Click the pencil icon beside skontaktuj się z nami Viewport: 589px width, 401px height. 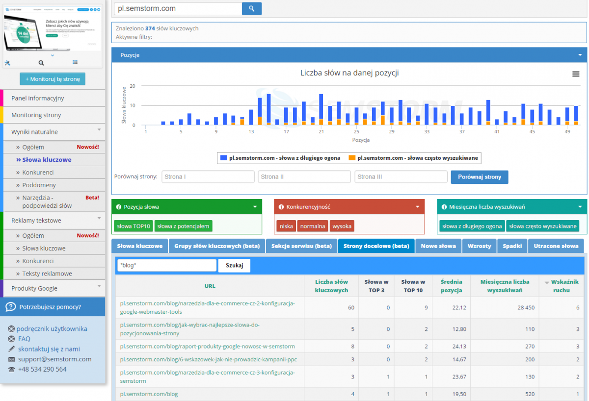11,349
